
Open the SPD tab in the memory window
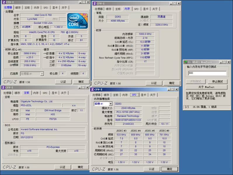tap(136, 9)
